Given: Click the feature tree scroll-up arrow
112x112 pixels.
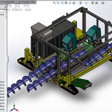Looking at the screenshot, I should click(x=6, y=15).
